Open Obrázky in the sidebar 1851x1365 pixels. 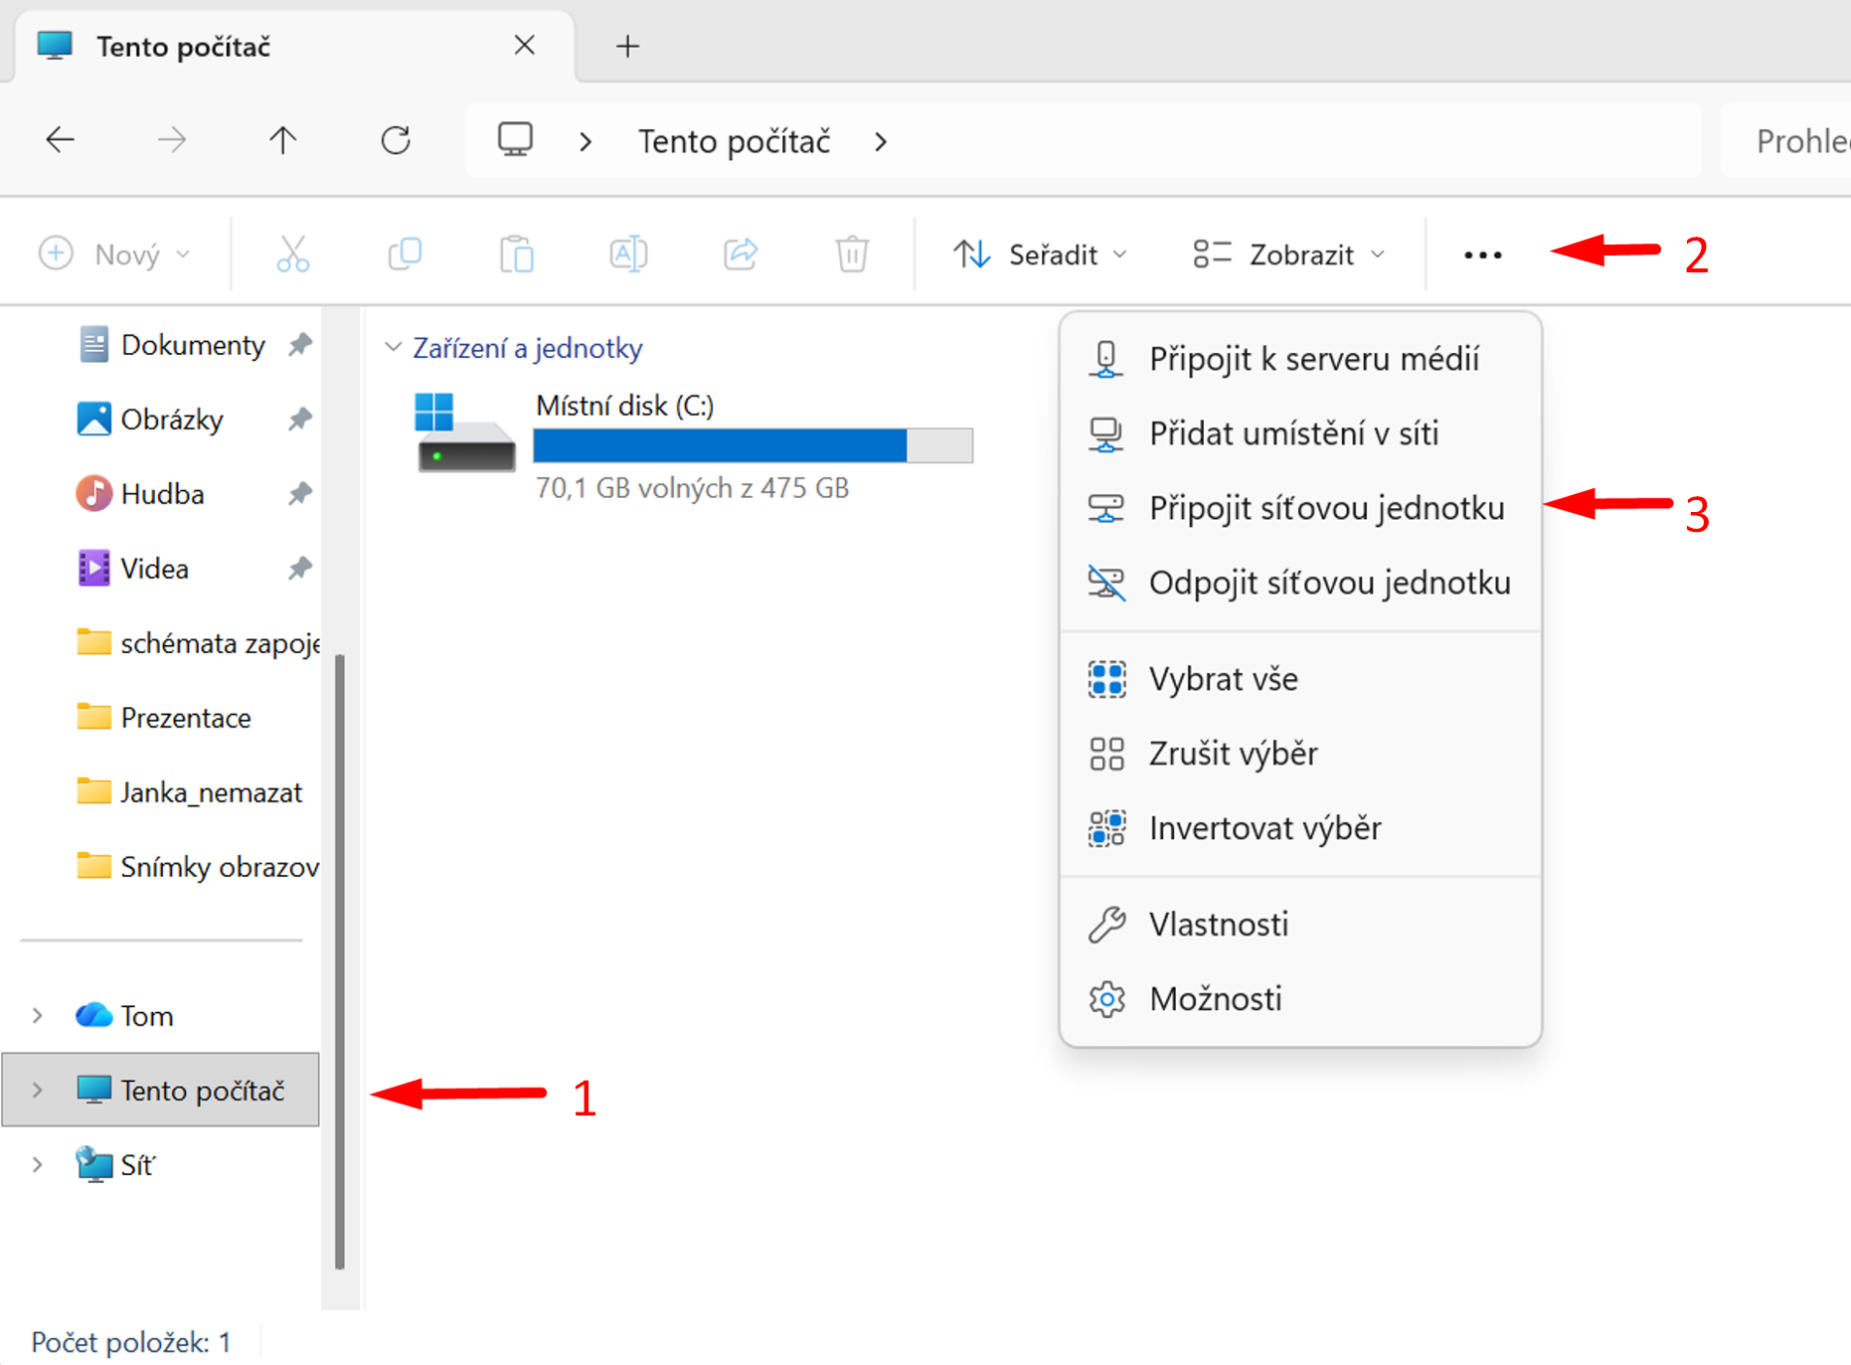pyautogui.click(x=171, y=420)
